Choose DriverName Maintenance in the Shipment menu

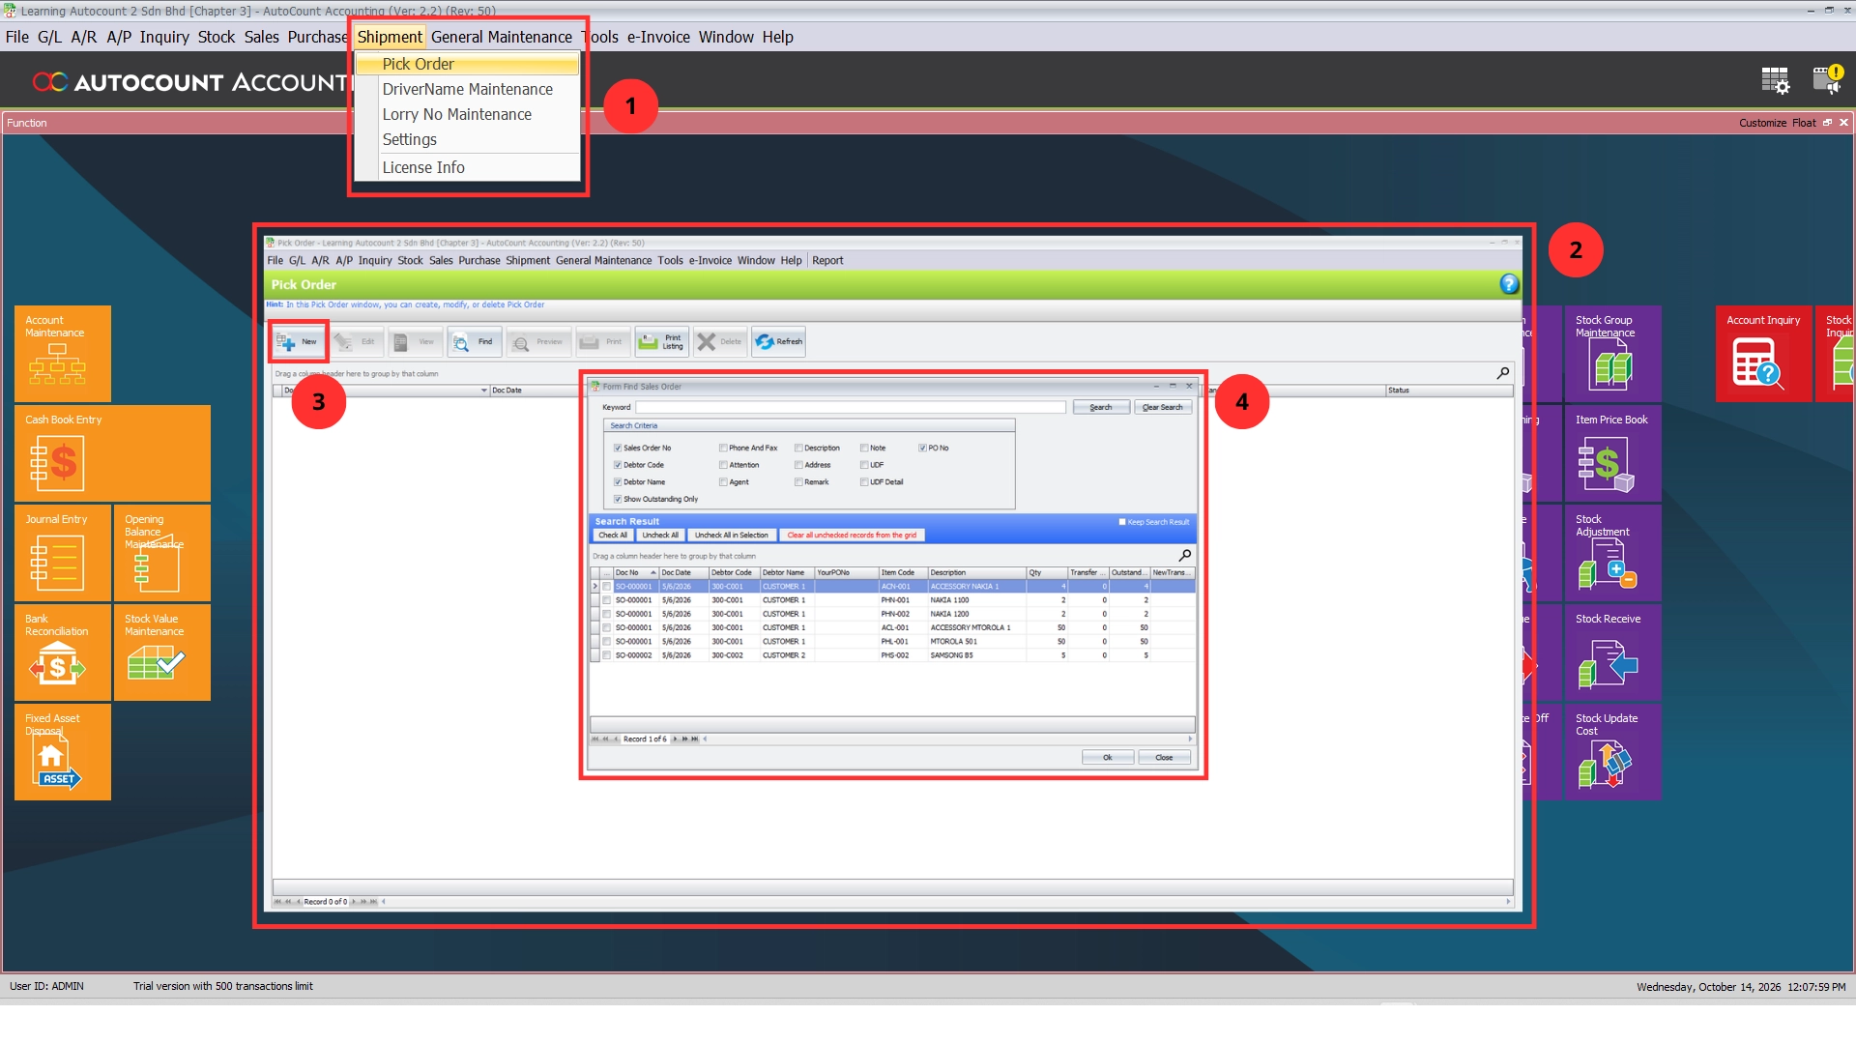(468, 89)
